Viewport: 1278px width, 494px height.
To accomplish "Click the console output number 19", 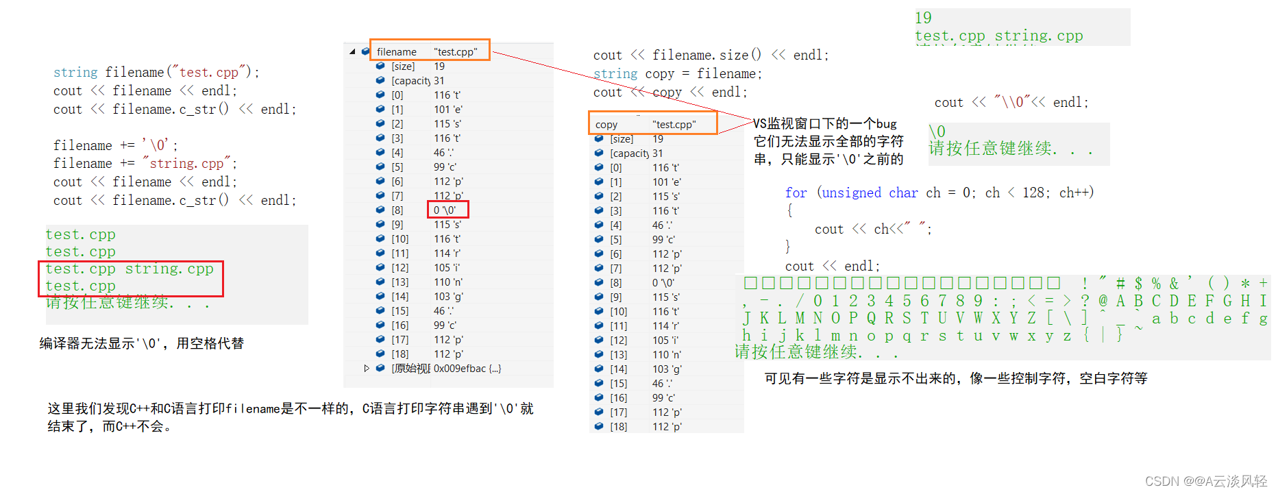I will coord(924,18).
